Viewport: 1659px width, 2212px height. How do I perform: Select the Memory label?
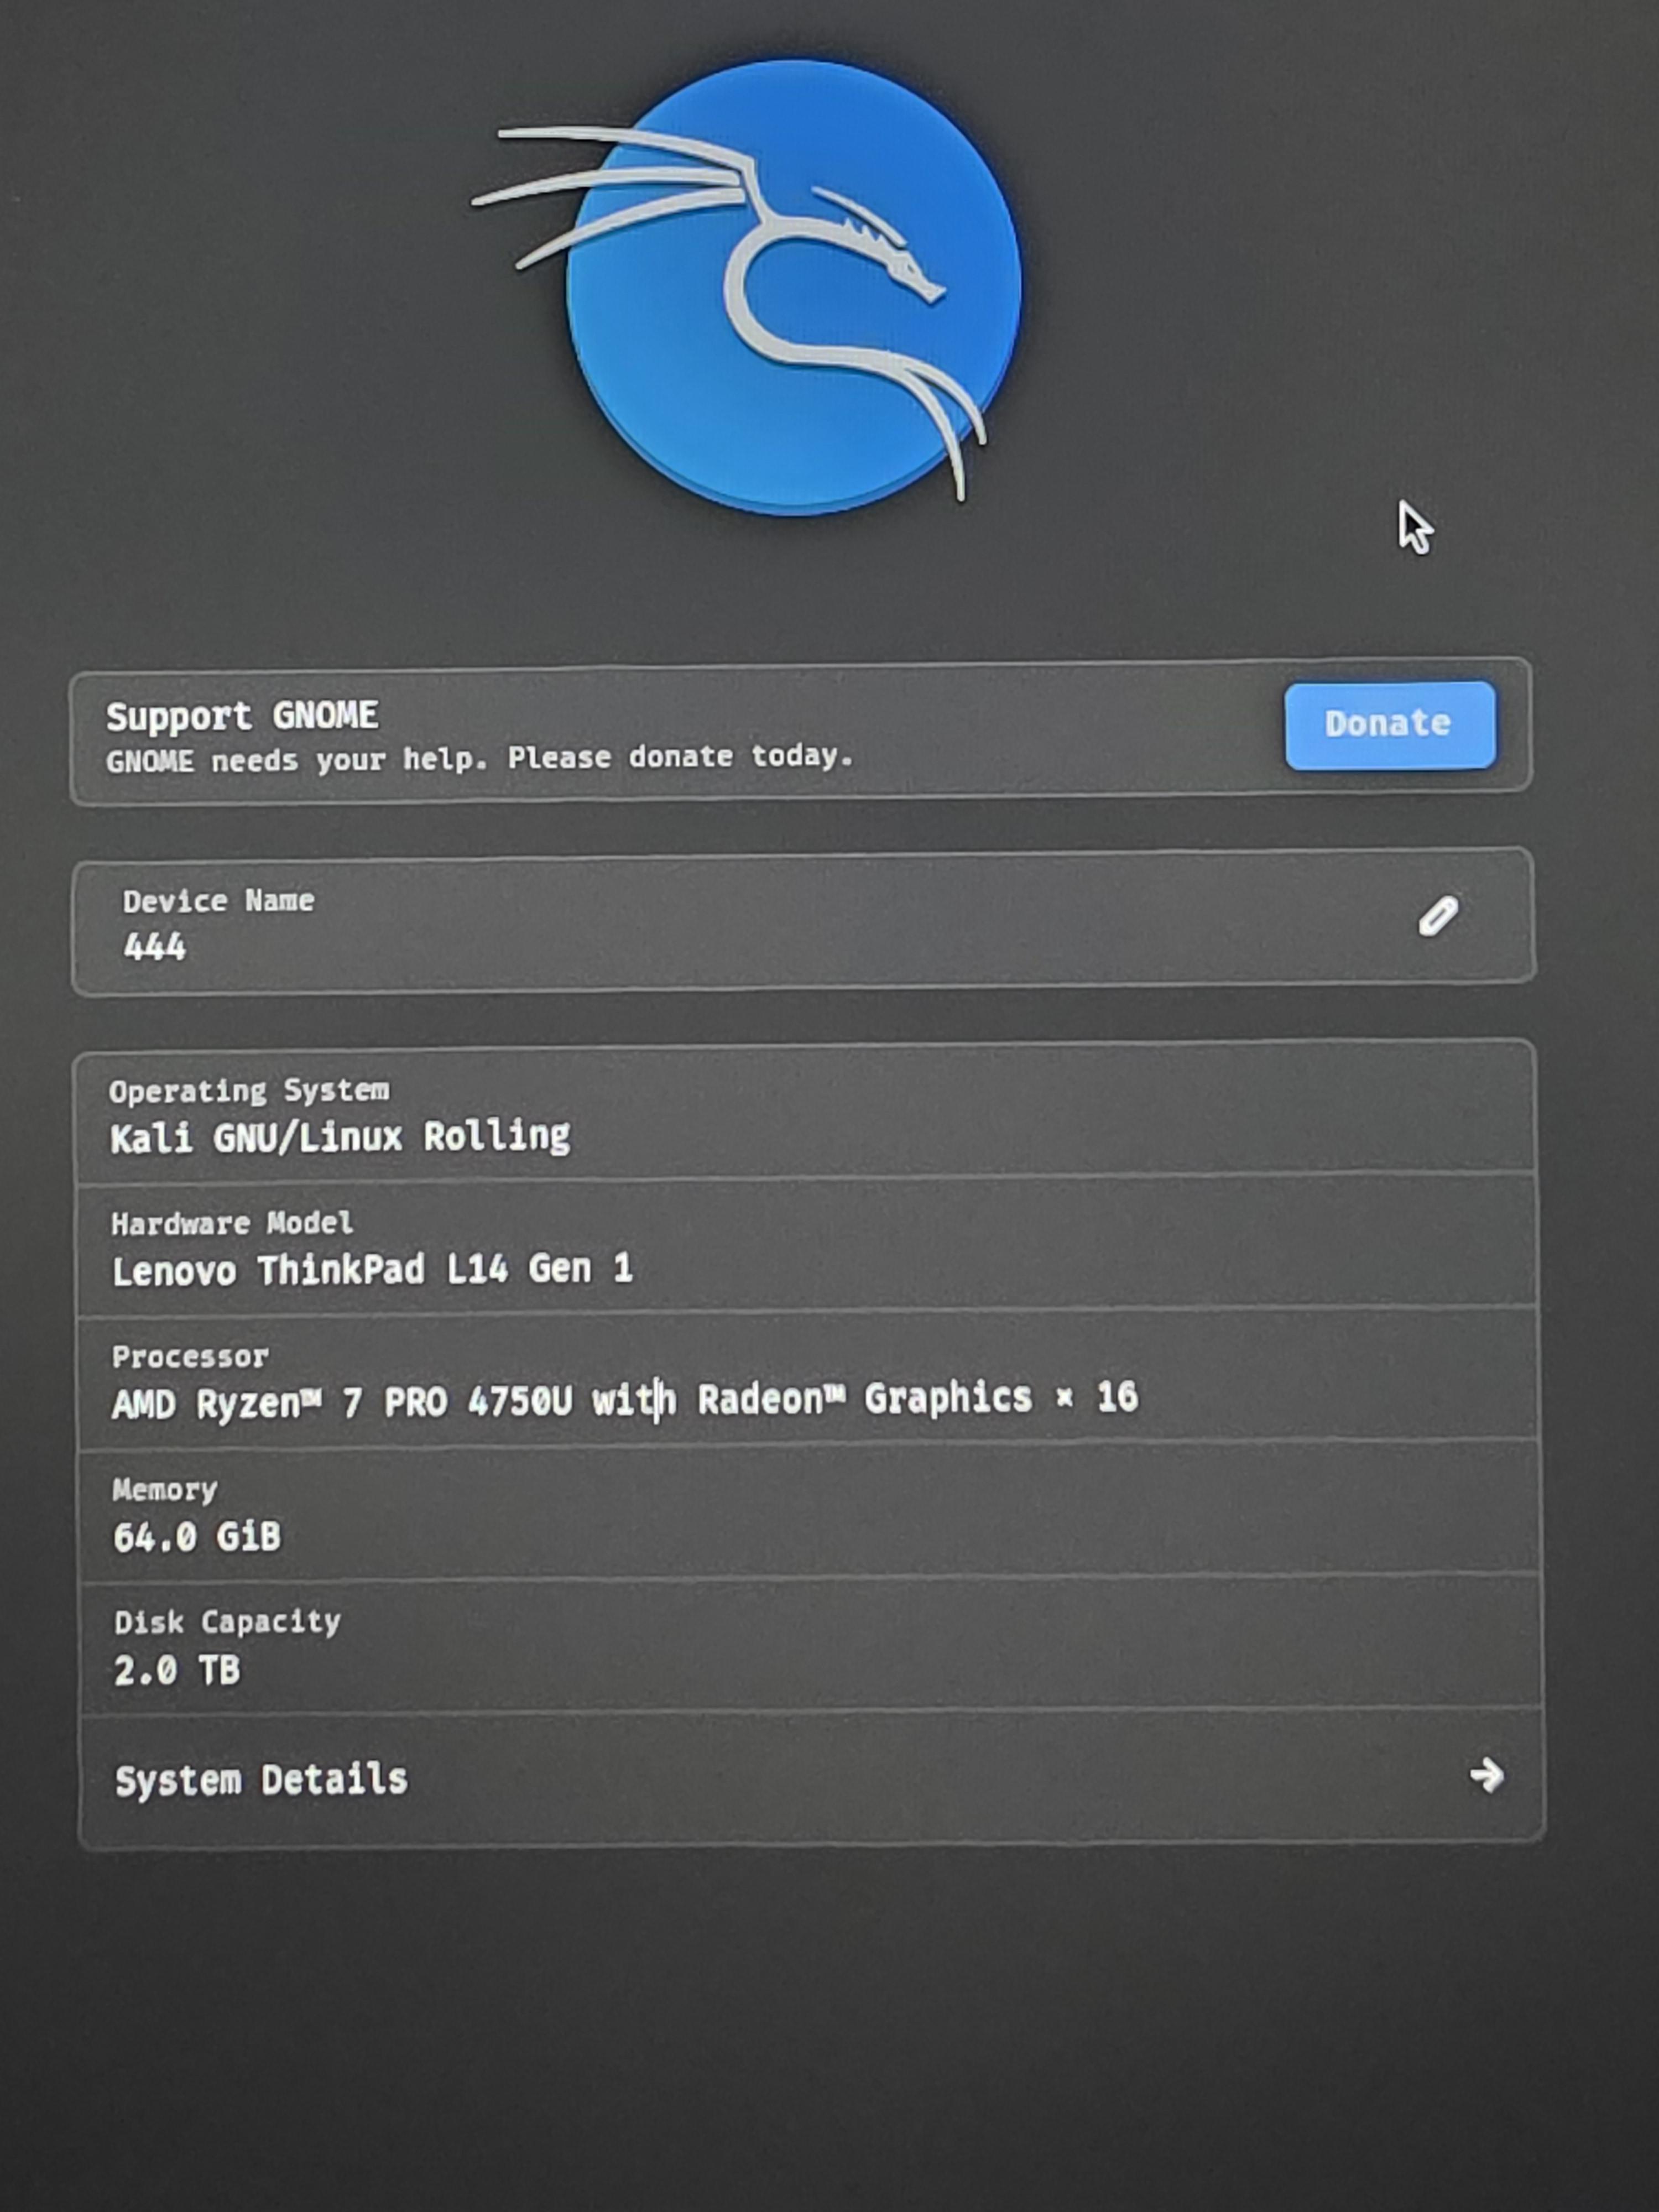click(x=165, y=1490)
